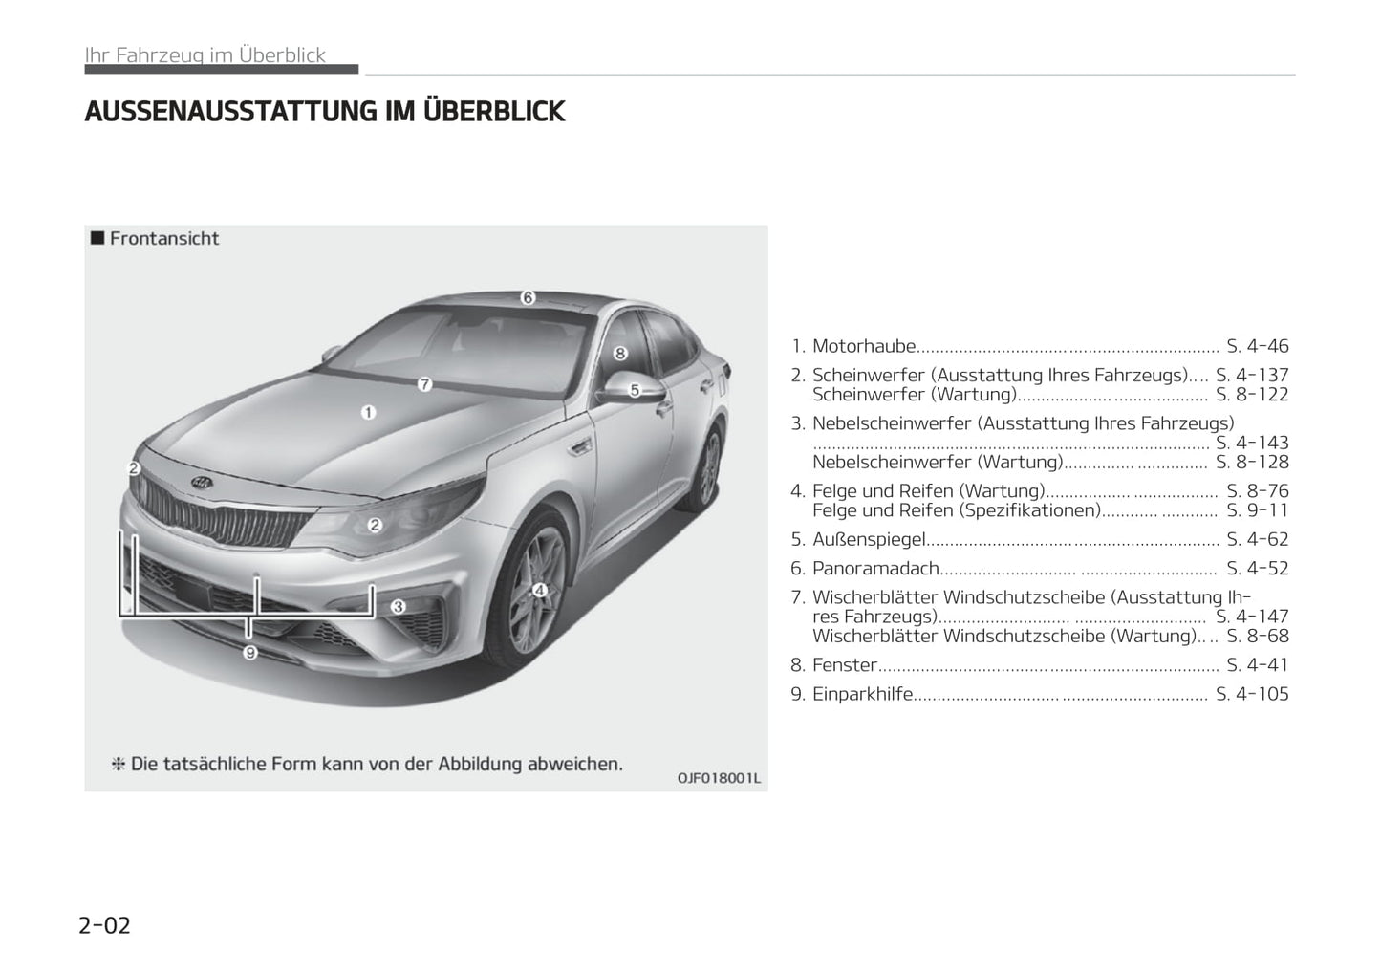
Task: Click the 'AUSSENAUSSTATTUNG IM ÜBERBLICK' heading
Action: pos(325,112)
